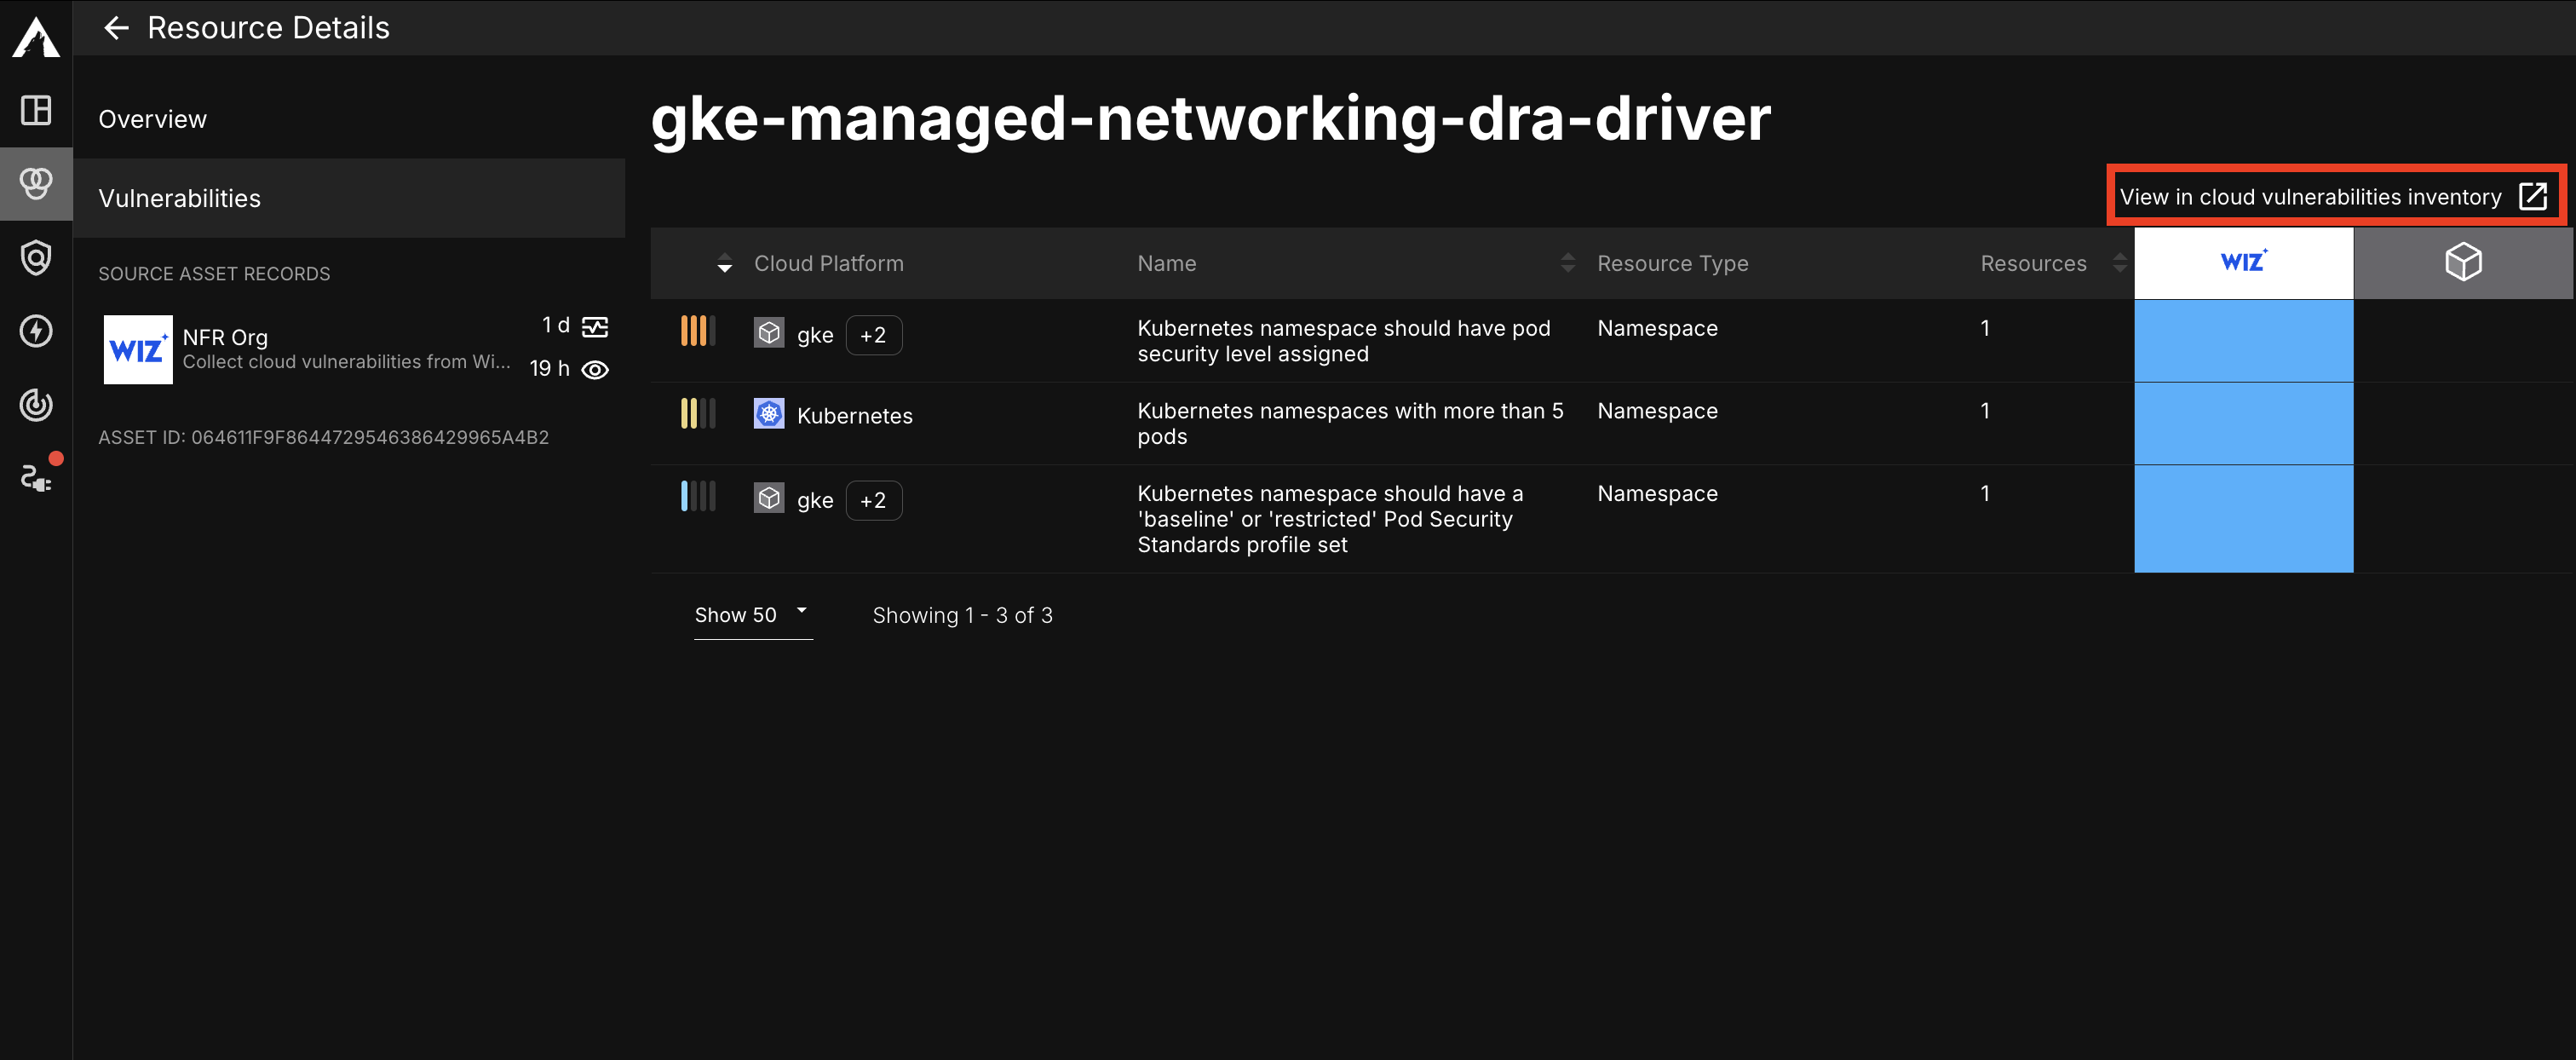Screen dimensions: 2576x1060
Task: Click severity bars of pod security level row
Action: click(698, 331)
